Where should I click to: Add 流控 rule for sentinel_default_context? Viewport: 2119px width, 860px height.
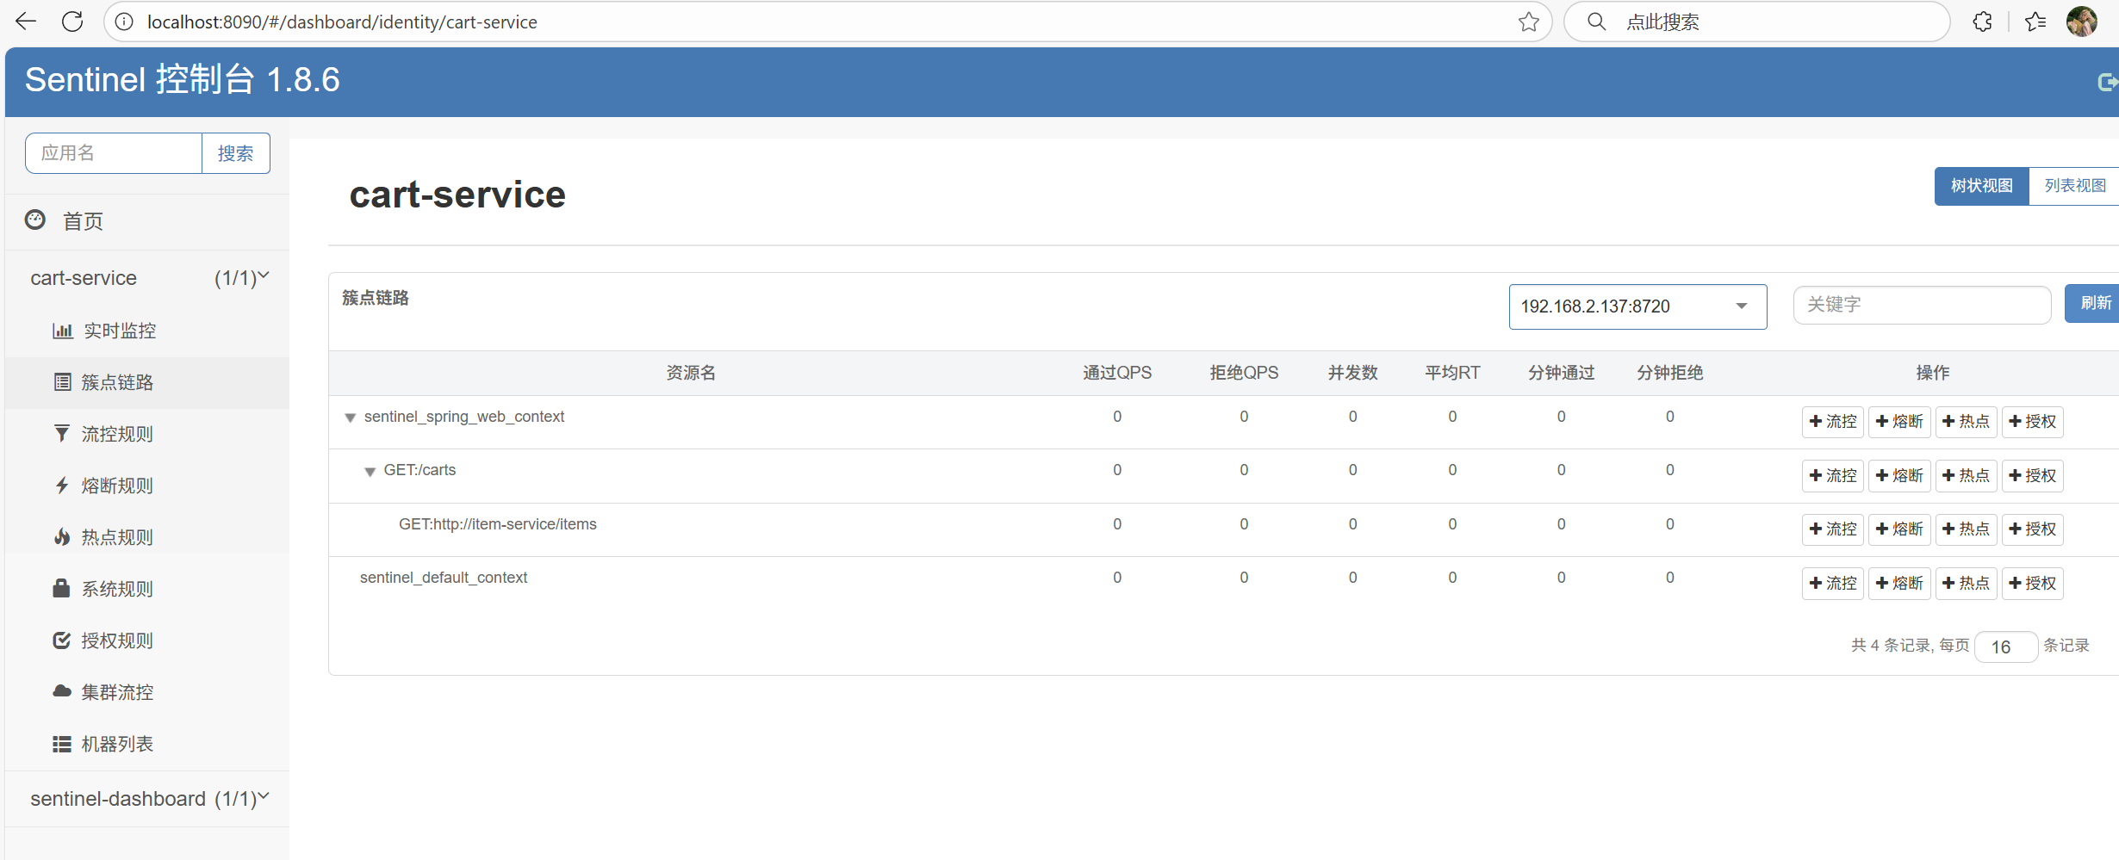coord(1832,584)
